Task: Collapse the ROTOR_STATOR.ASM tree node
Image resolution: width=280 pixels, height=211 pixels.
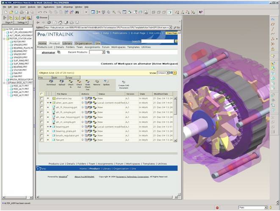Action: point(4,39)
